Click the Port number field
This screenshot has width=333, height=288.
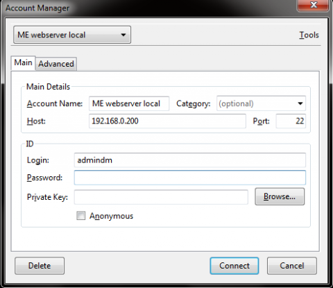click(291, 121)
